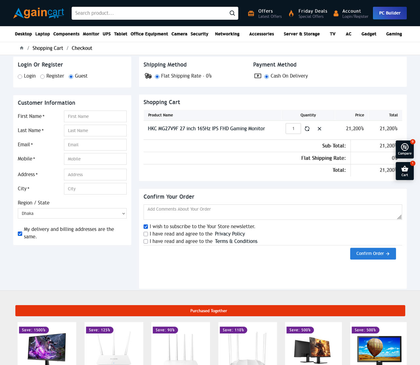Click the home icon in the breadcrumb

coord(21,48)
